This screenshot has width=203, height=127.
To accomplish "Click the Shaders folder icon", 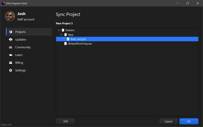I will (63, 30).
